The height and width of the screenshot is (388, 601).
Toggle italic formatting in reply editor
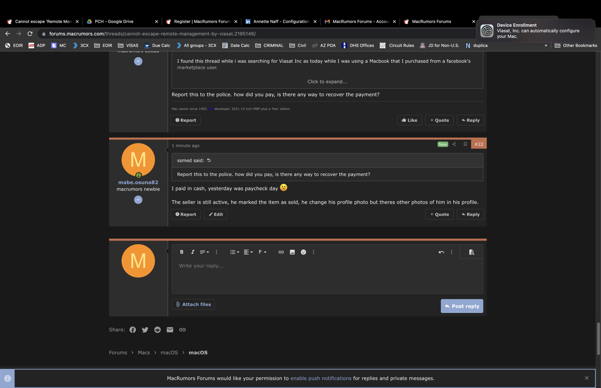(x=193, y=252)
